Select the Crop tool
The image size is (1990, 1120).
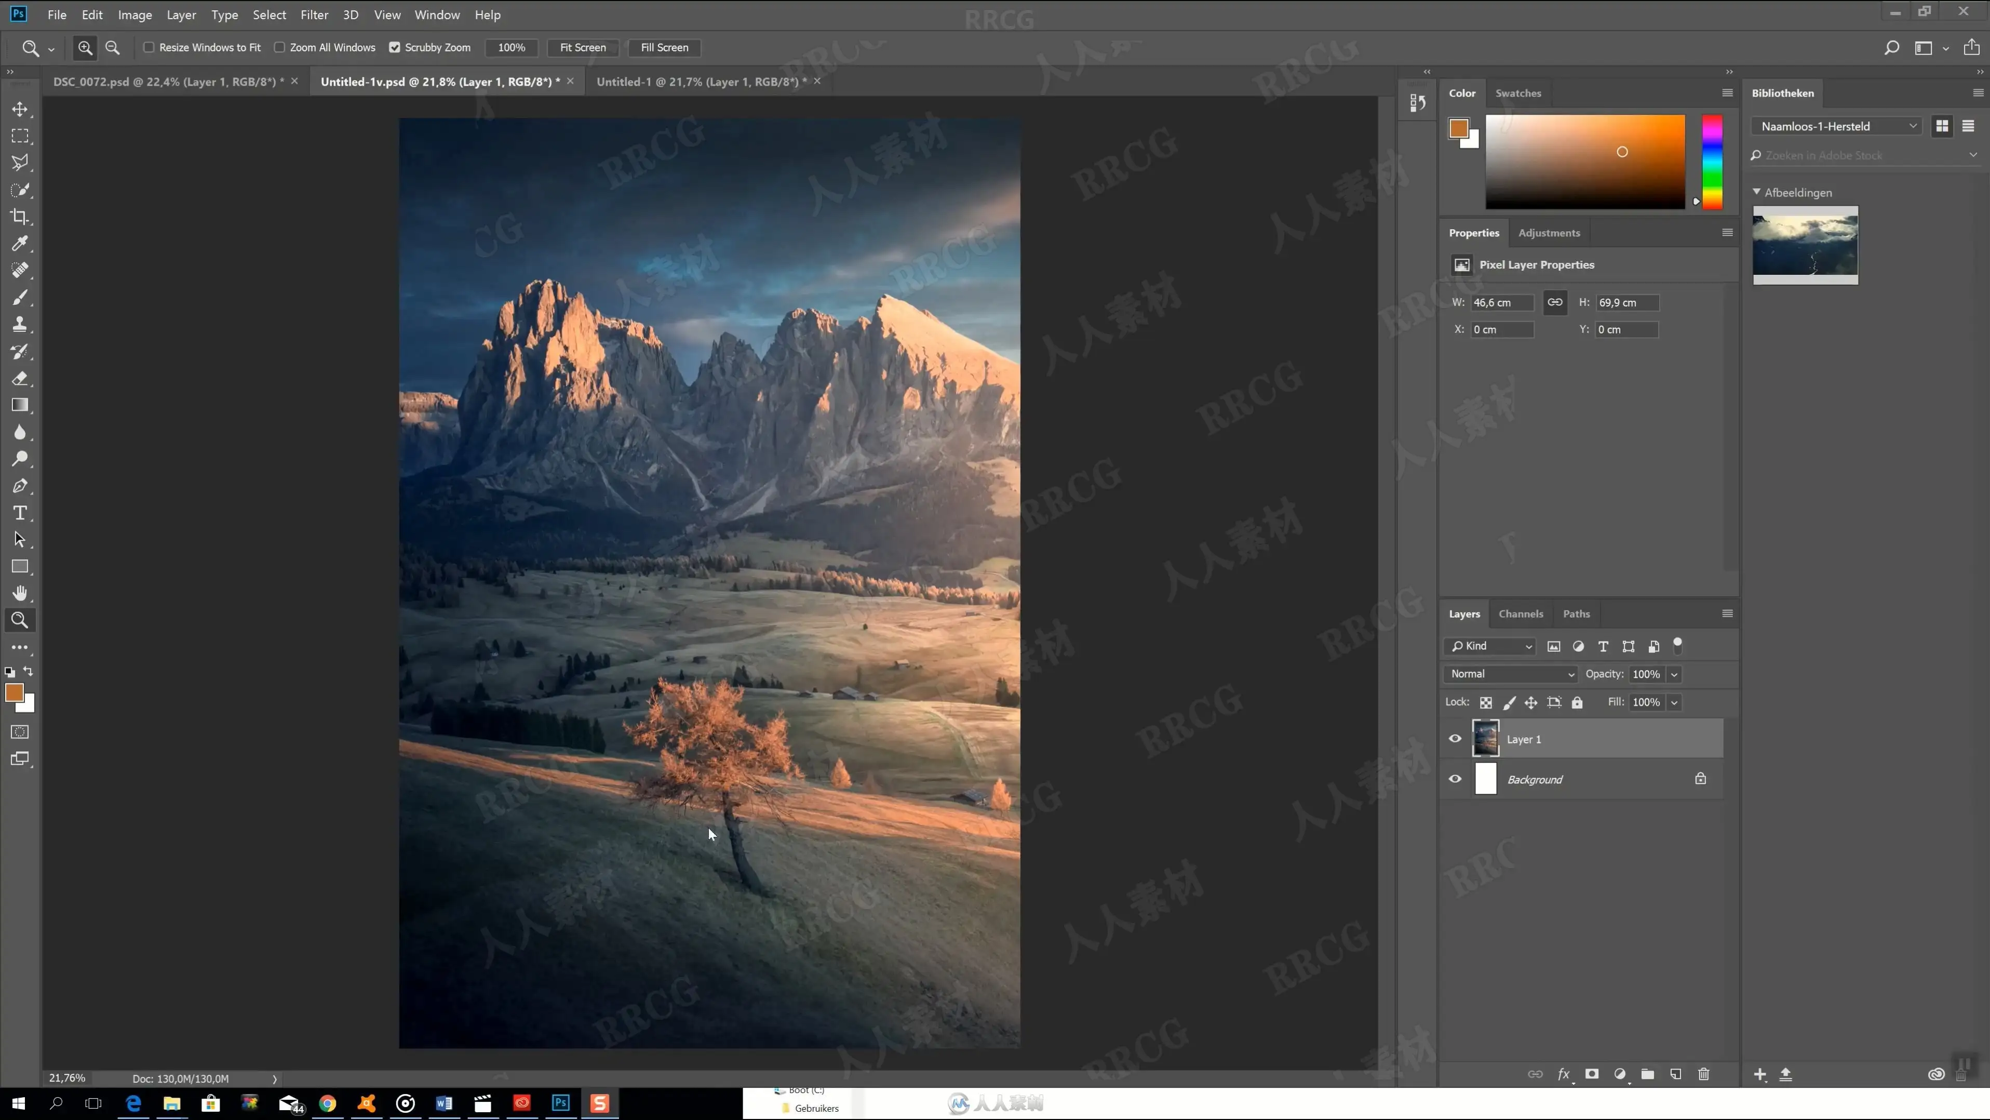click(20, 217)
